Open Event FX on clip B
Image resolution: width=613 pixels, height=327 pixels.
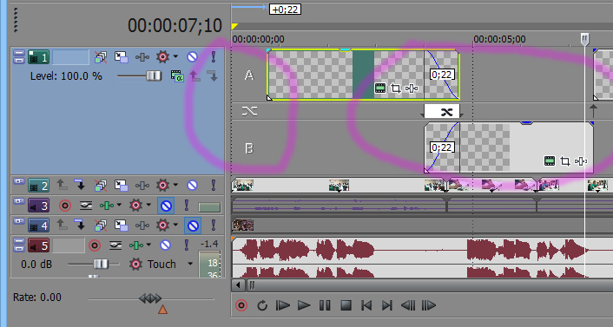(x=581, y=161)
